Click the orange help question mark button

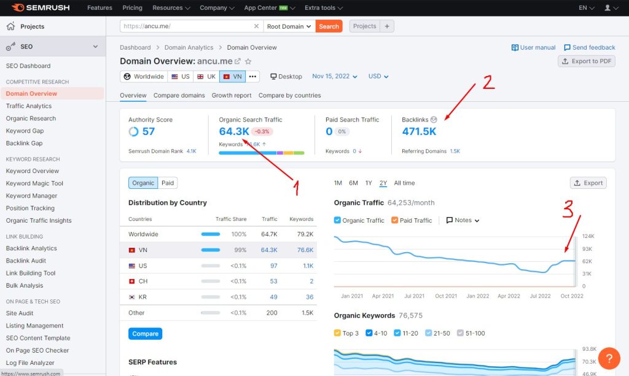(x=609, y=358)
